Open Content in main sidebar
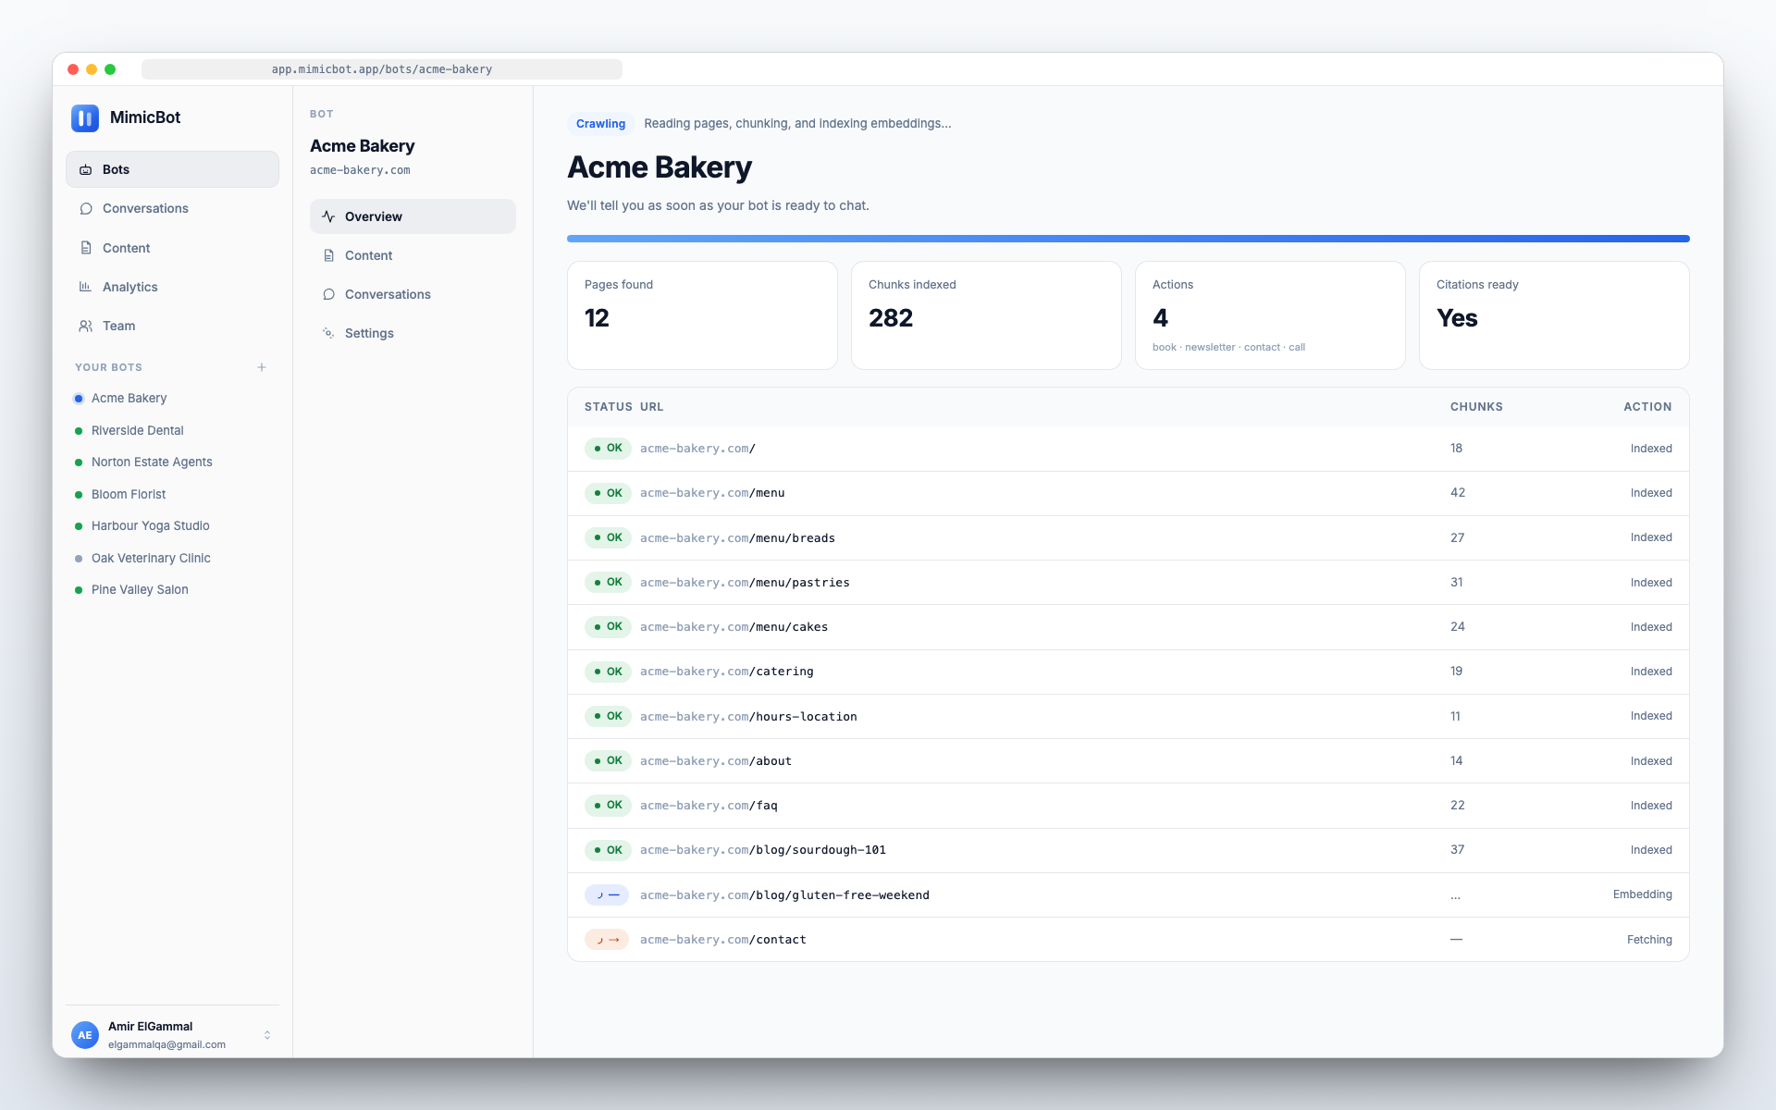 126,248
